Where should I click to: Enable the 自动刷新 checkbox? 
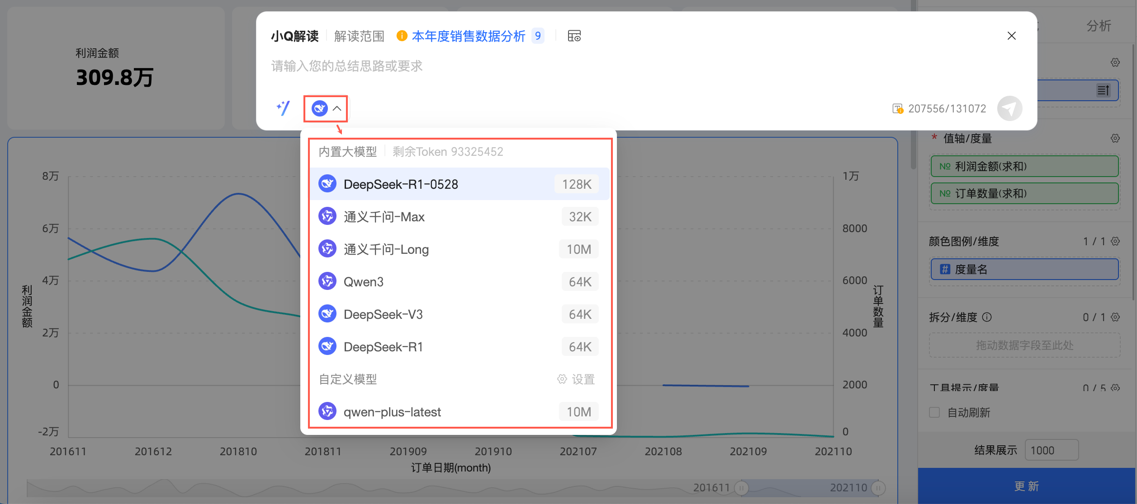[934, 412]
